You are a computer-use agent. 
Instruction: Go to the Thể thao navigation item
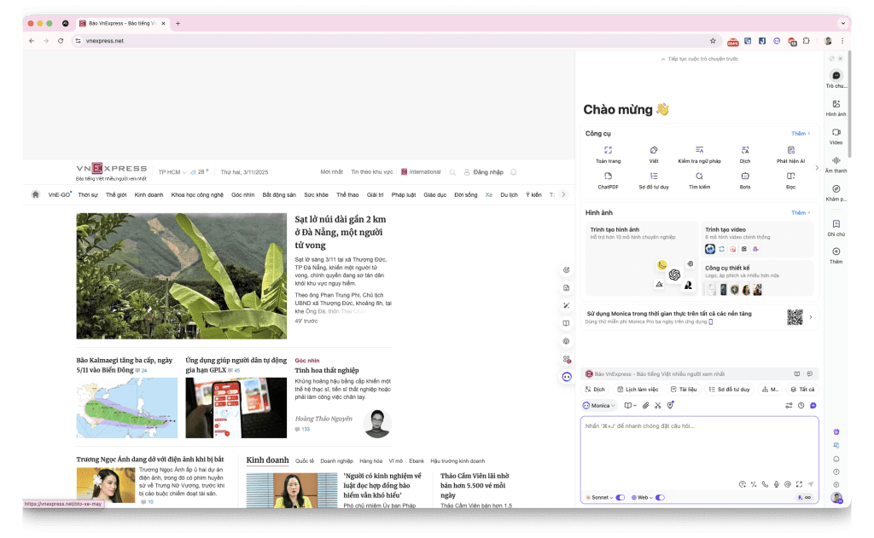pyautogui.click(x=347, y=194)
